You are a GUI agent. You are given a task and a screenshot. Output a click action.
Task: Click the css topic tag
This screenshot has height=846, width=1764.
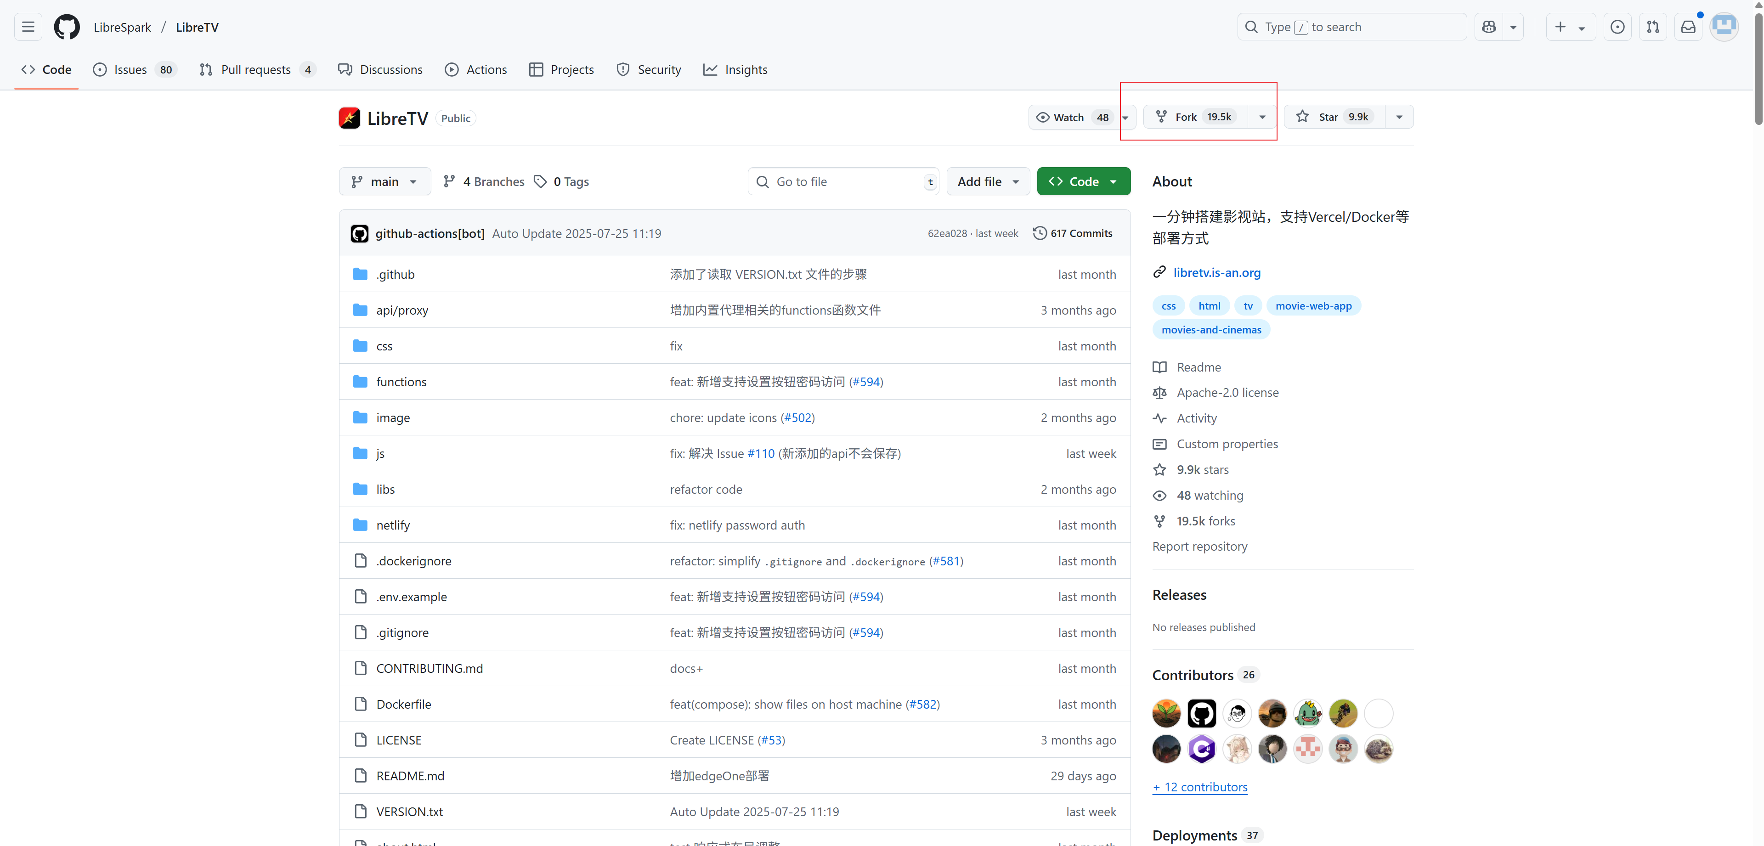click(1168, 306)
